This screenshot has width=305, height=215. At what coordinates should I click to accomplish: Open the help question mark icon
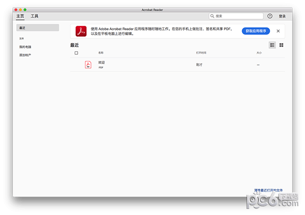[x=269, y=16]
